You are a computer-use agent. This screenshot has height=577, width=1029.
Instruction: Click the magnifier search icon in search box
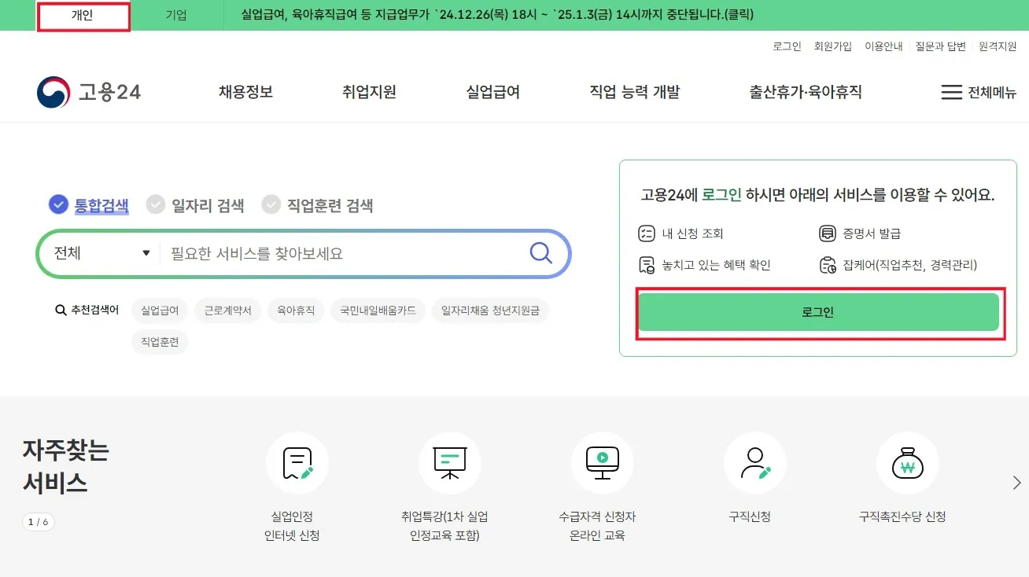tap(541, 253)
